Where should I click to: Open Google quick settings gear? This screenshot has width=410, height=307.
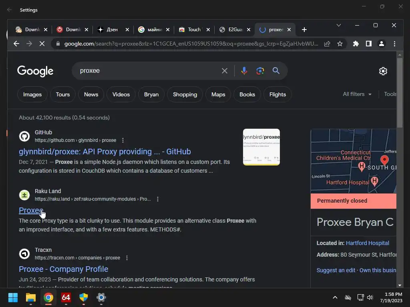[x=383, y=71]
